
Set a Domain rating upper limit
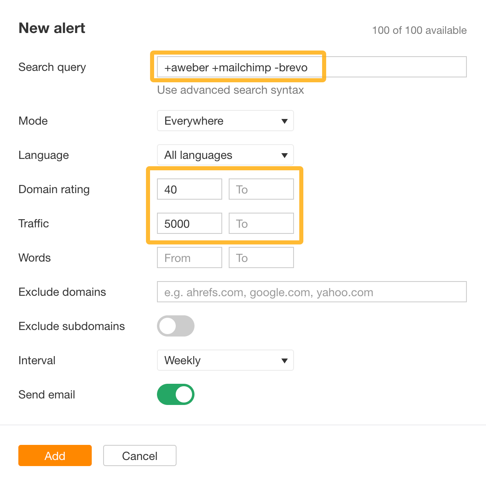[261, 189]
